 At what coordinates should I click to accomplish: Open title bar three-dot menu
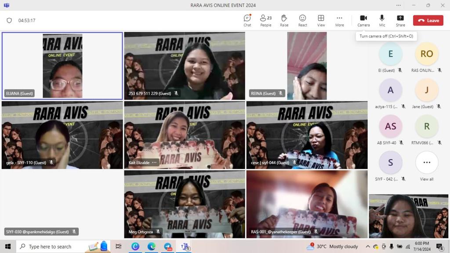[x=399, y=5]
